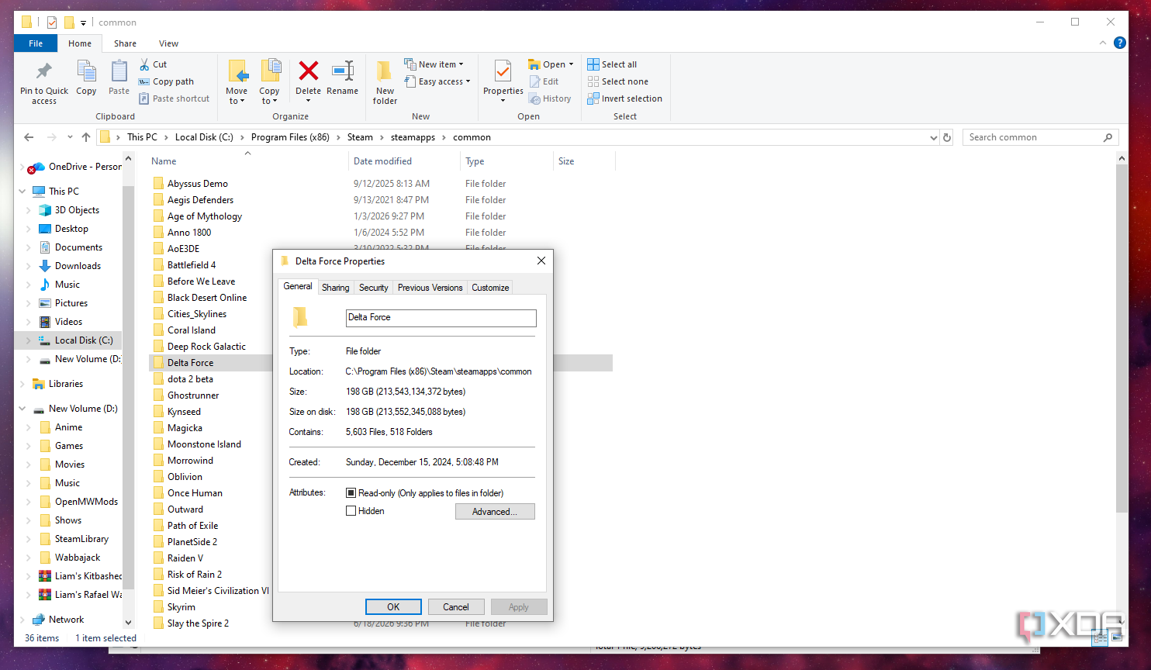The image size is (1151, 670).
Task: Click the Previous Versions tab
Action: [430, 288]
